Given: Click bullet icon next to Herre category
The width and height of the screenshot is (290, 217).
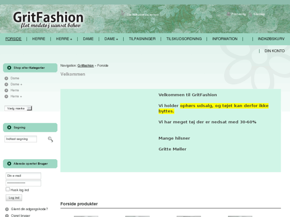Looking at the screenshot, I should (6, 90).
